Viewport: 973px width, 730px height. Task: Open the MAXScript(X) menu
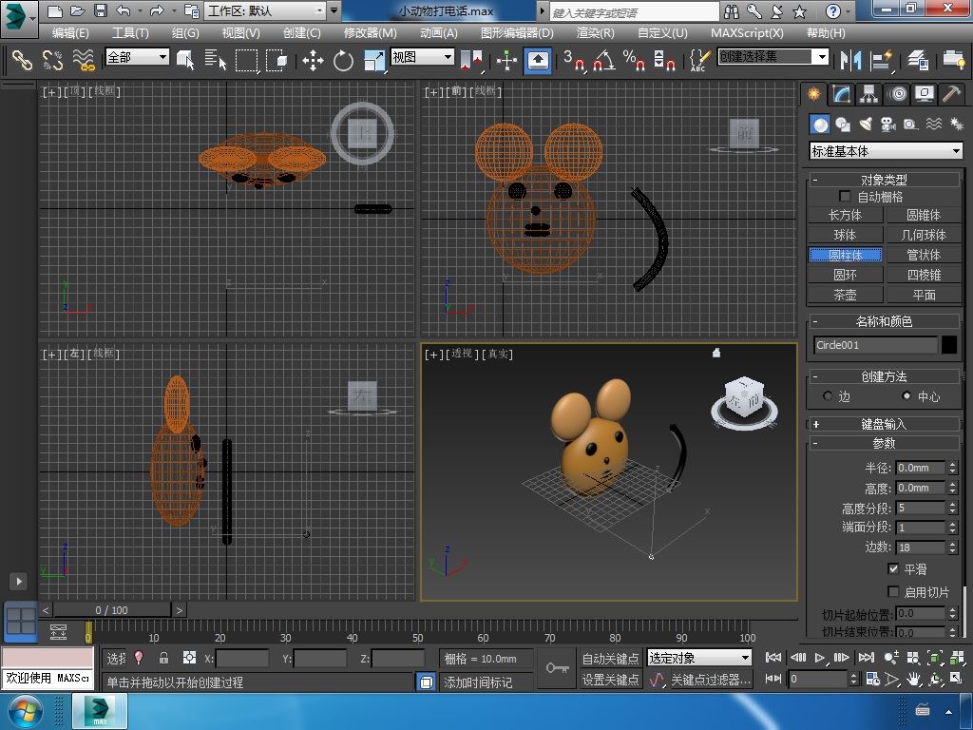[747, 33]
